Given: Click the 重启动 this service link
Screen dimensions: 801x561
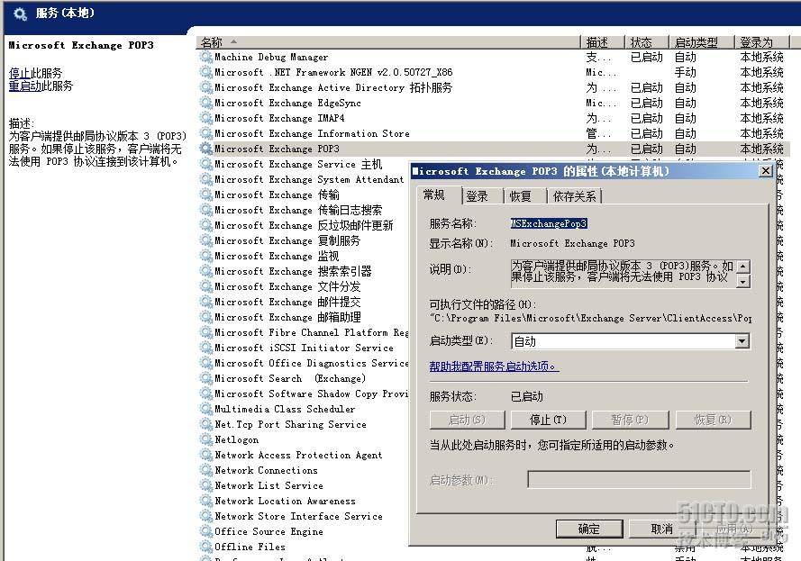Looking at the screenshot, I should click(x=24, y=86).
